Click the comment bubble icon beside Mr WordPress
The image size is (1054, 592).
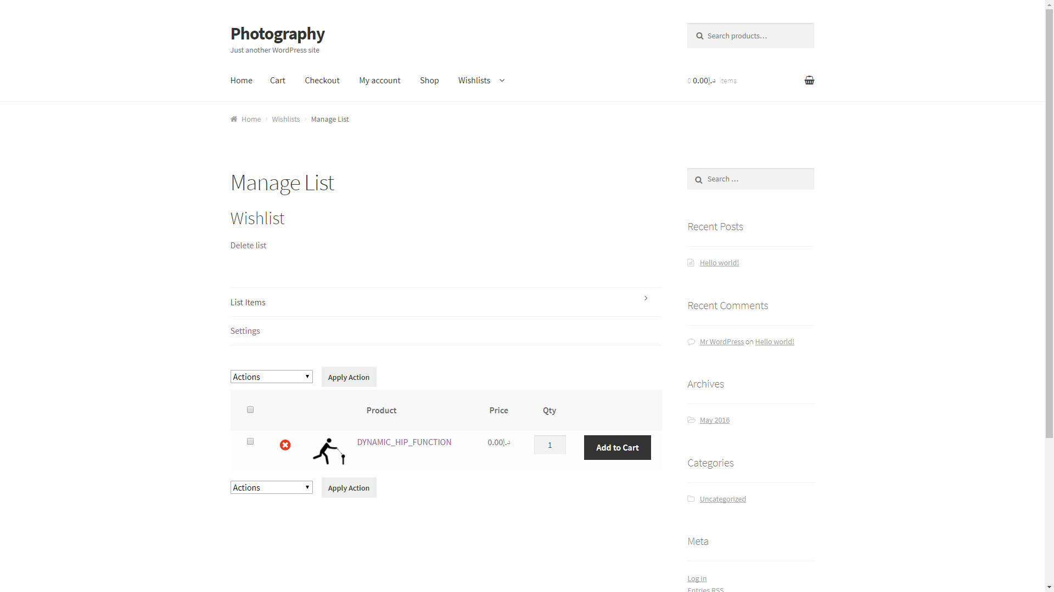pyautogui.click(x=691, y=341)
